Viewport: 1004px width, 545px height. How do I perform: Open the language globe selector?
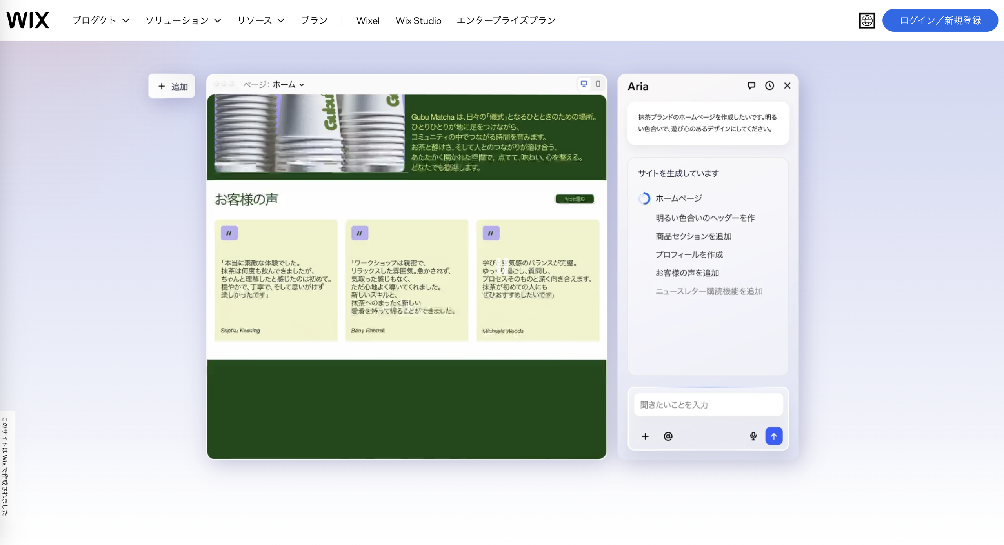point(867,20)
